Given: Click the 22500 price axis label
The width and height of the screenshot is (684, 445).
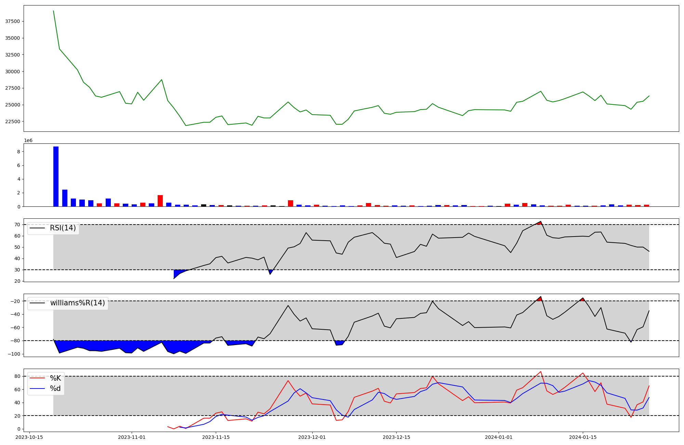Looking at the screenshot, I should pyautogui.click(x=12, y=122).
